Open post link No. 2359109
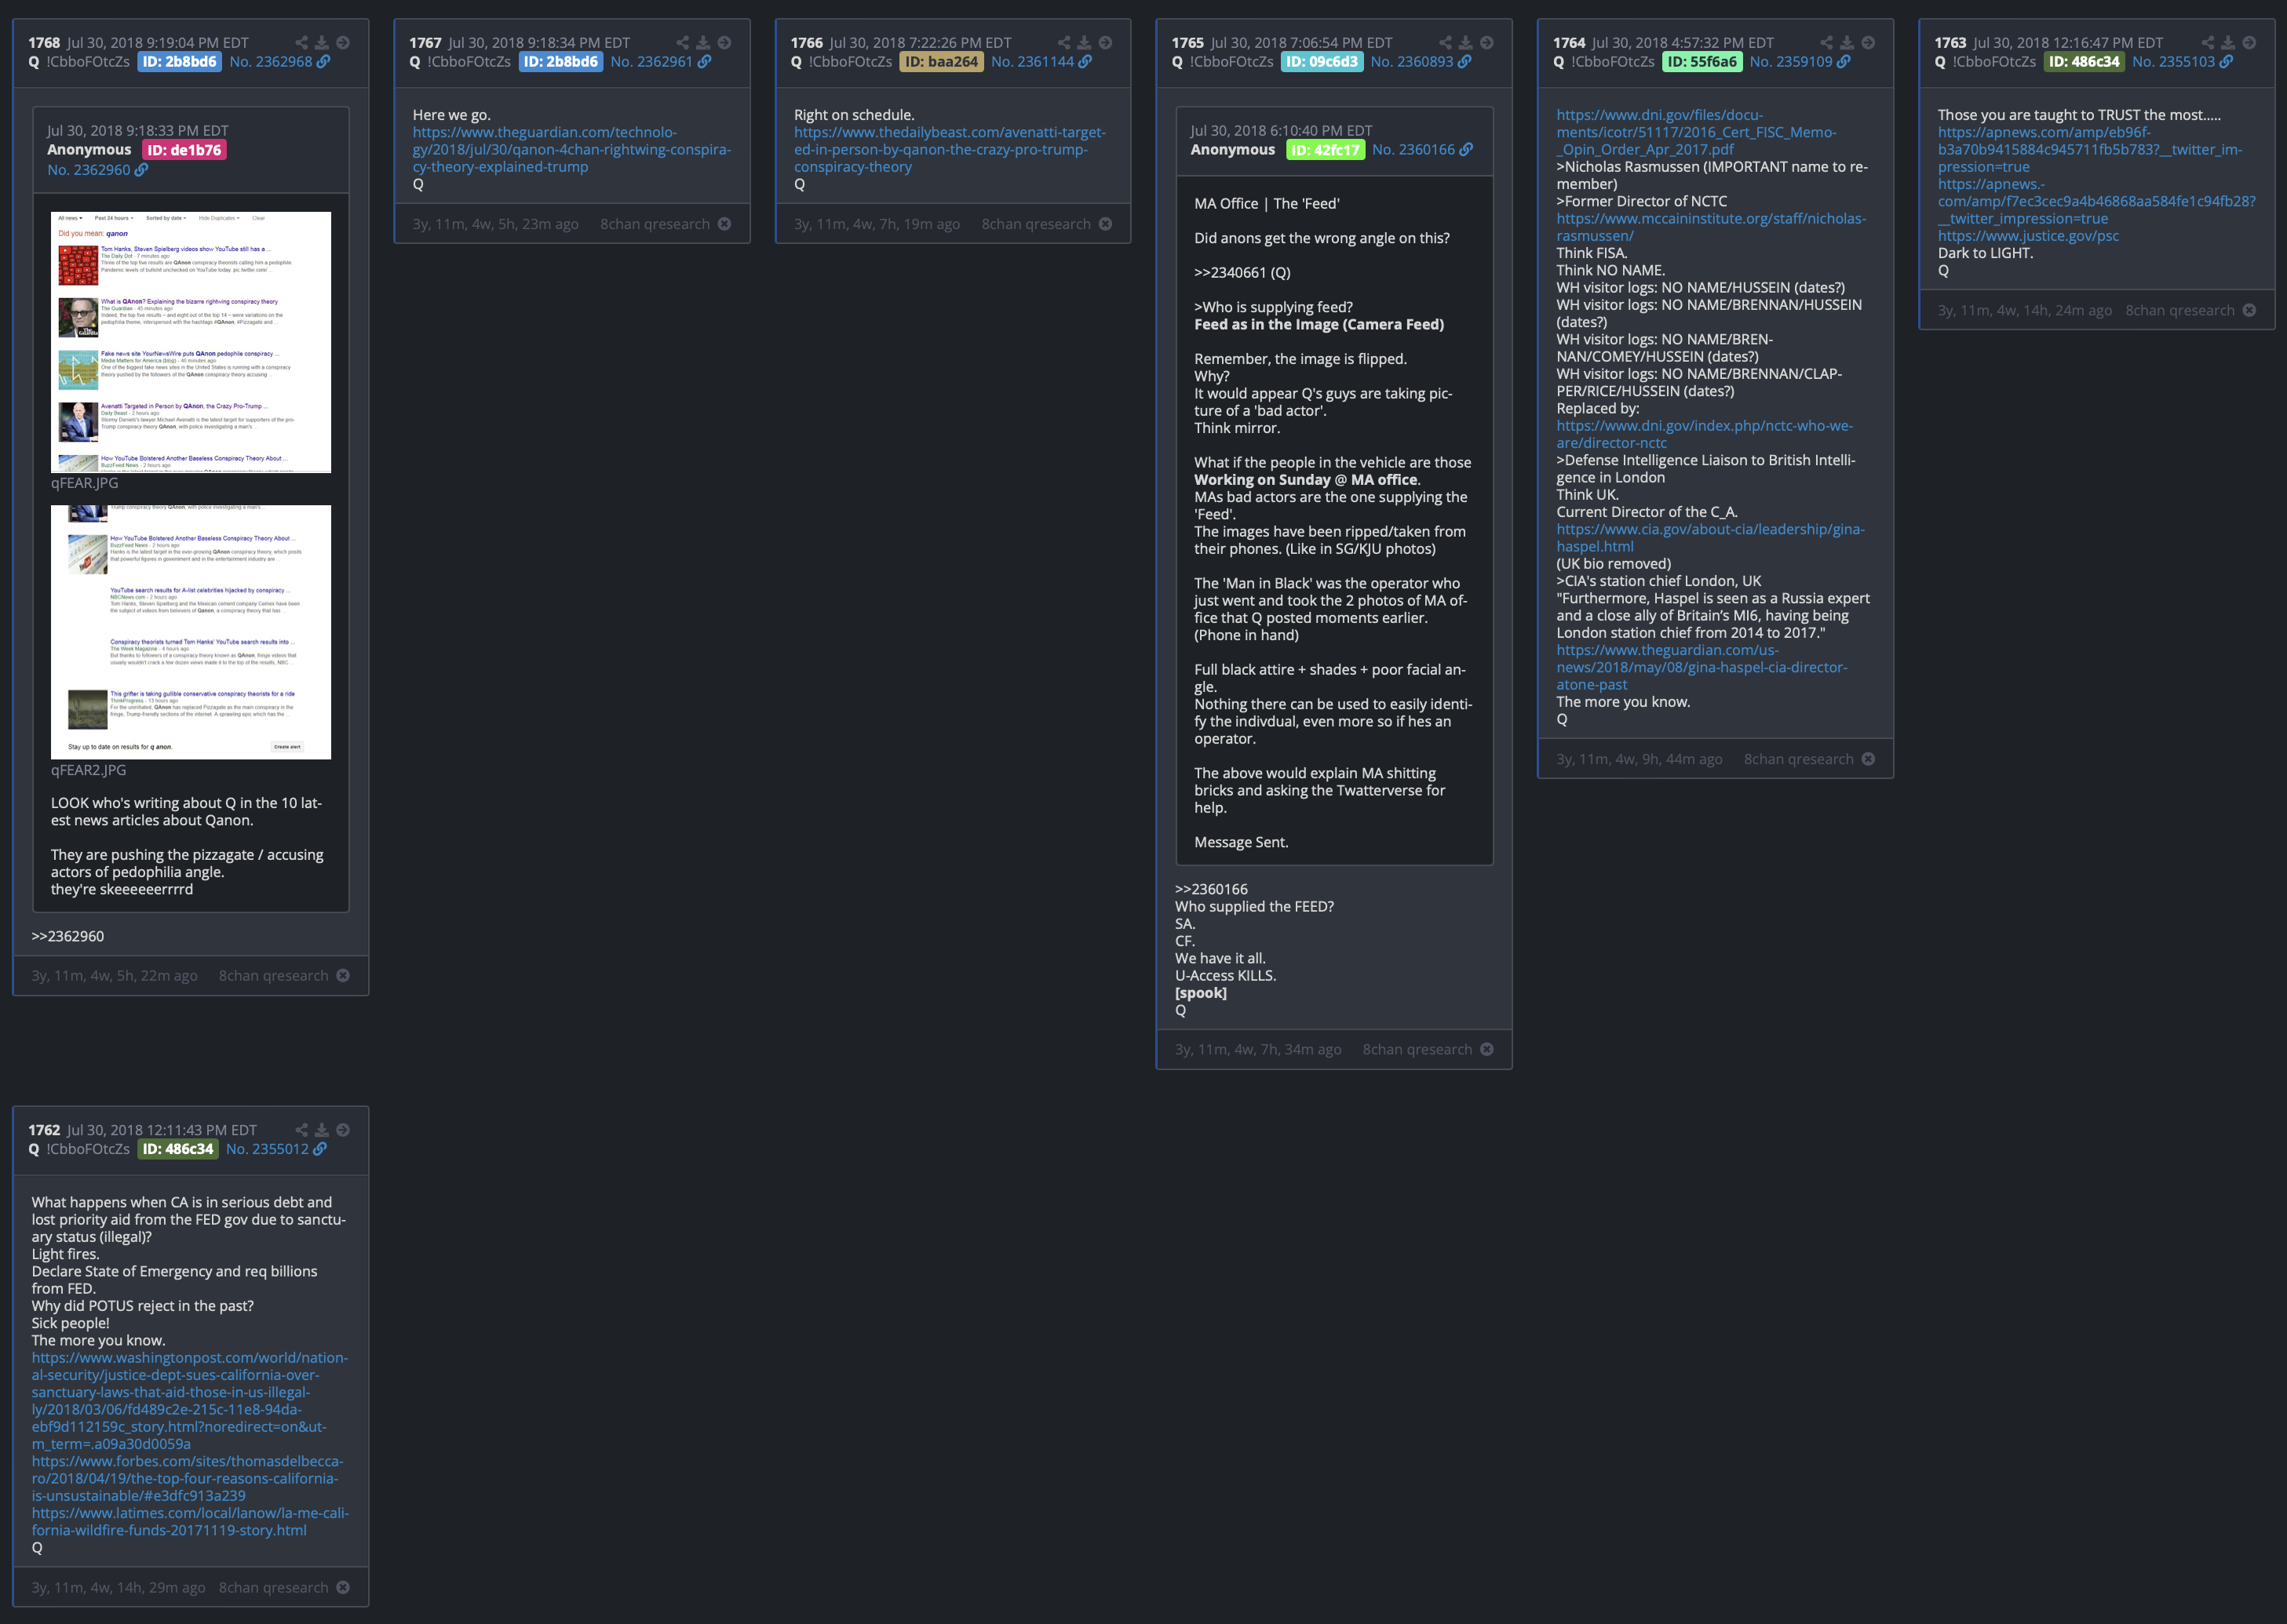The height and width of the screenshot is (1624, 2287). (x=1800, y=62)
